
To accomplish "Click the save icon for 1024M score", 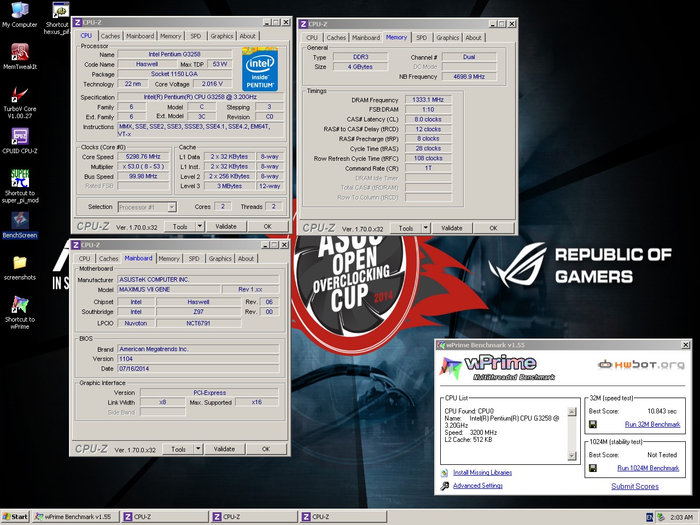I will [x=593, y=468].
